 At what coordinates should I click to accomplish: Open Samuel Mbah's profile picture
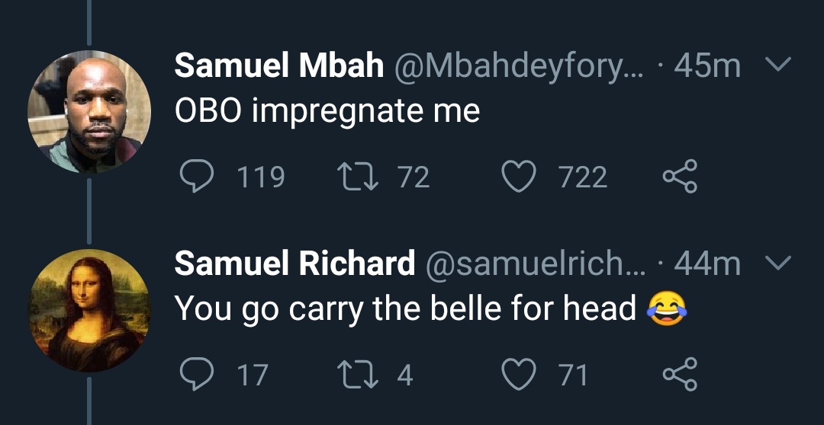tap(89, 112)
